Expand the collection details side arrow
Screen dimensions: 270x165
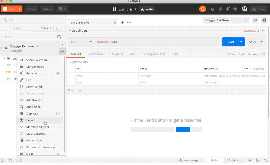62,45
